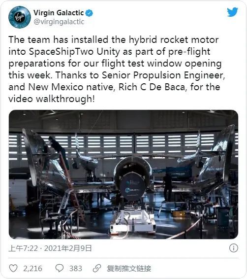Click the words video walkthrough in tweet
Screen dimensions: 247x279
coord(52,99)
